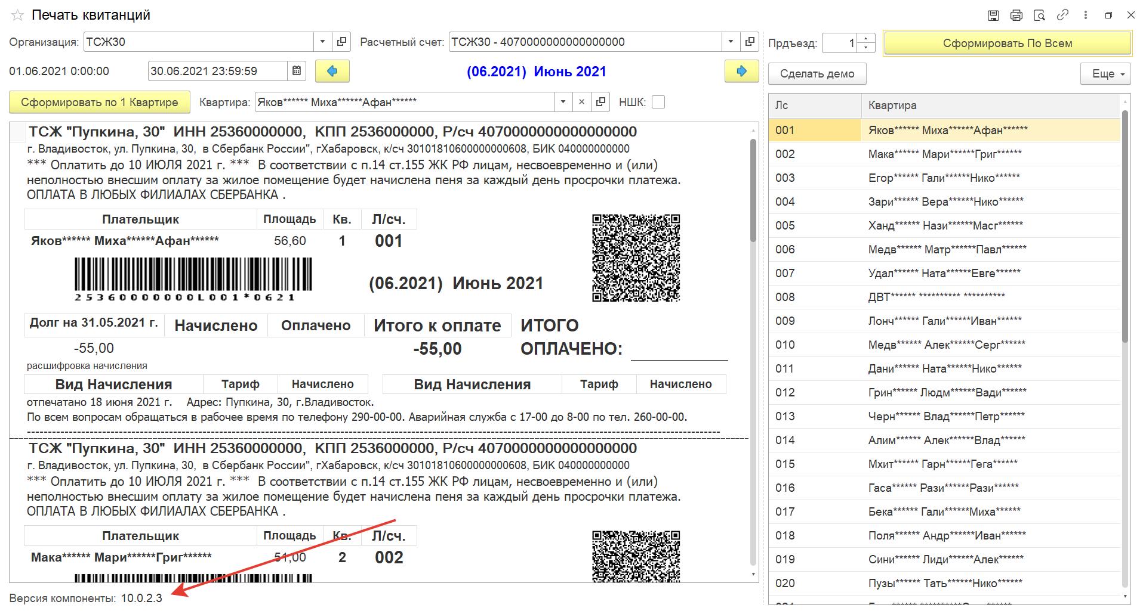
Task: Expand the Расчетный счет dropdown list
Action: (731, 42)
